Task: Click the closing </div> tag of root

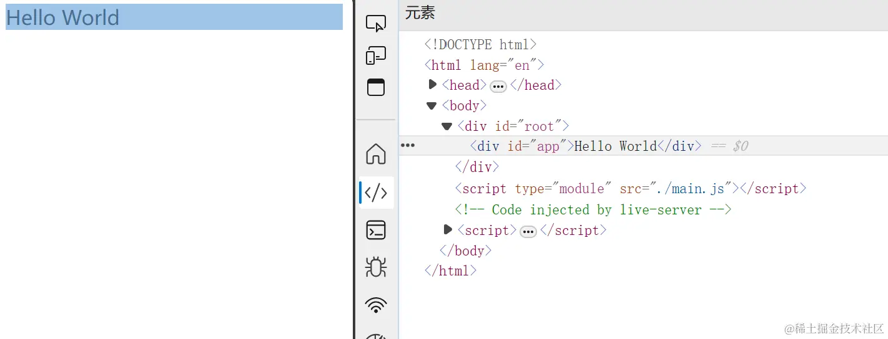Action: 477,167
